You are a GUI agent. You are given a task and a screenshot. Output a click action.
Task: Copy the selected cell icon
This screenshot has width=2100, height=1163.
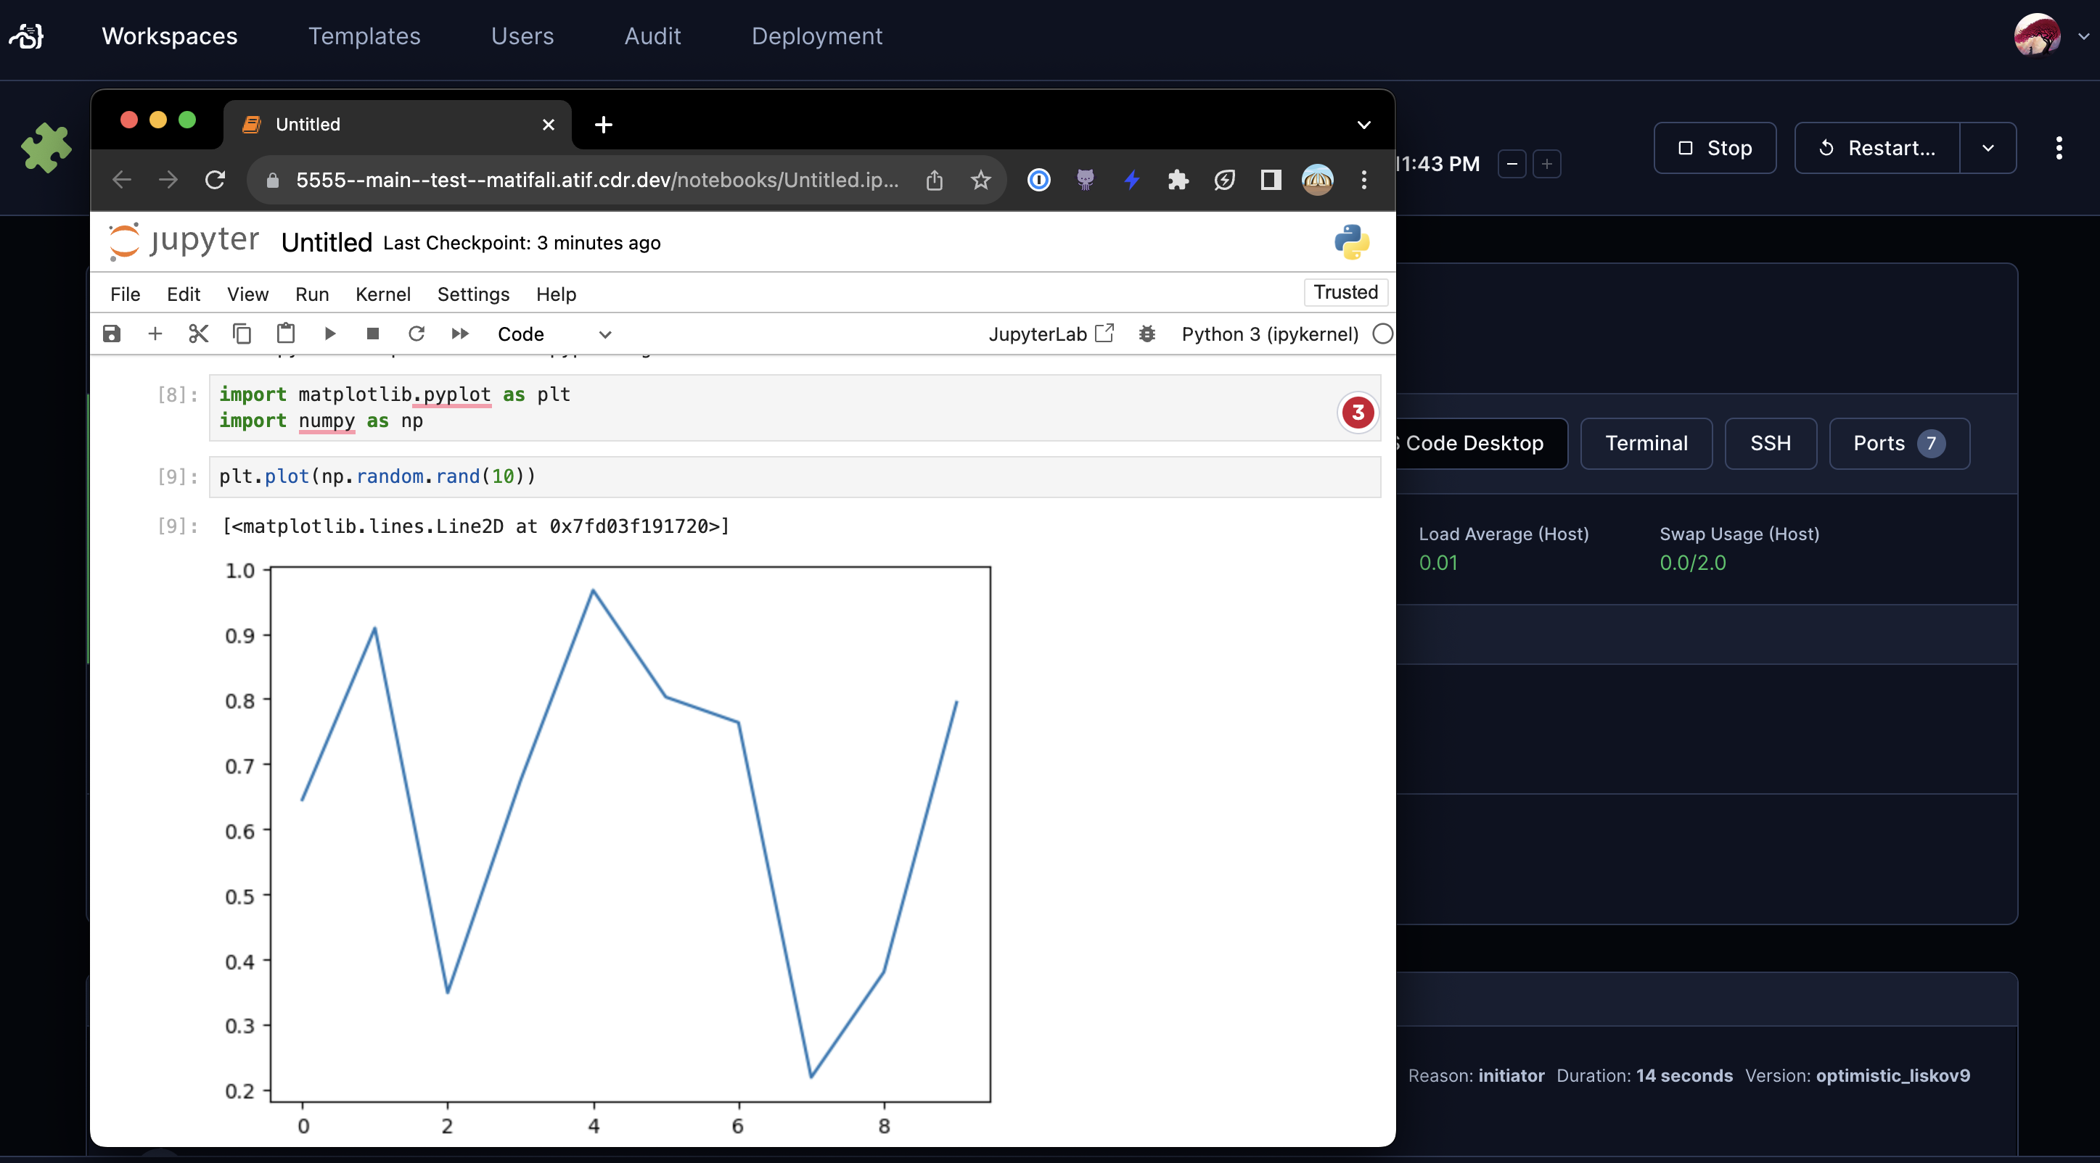[x=242, y=334]
